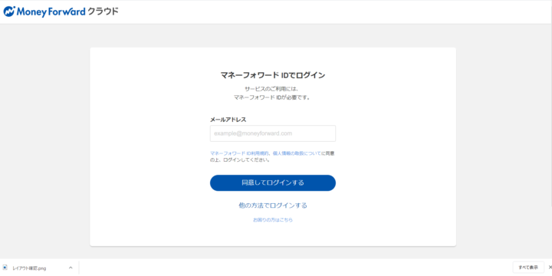Open downloaded file レイアウト確認.png
The height and width of the screenshot is (276, 552).
[x=29, y=268]
